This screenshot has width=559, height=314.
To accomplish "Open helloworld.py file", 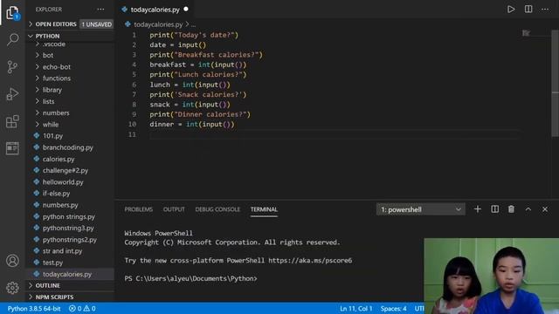I will point(63,182).
